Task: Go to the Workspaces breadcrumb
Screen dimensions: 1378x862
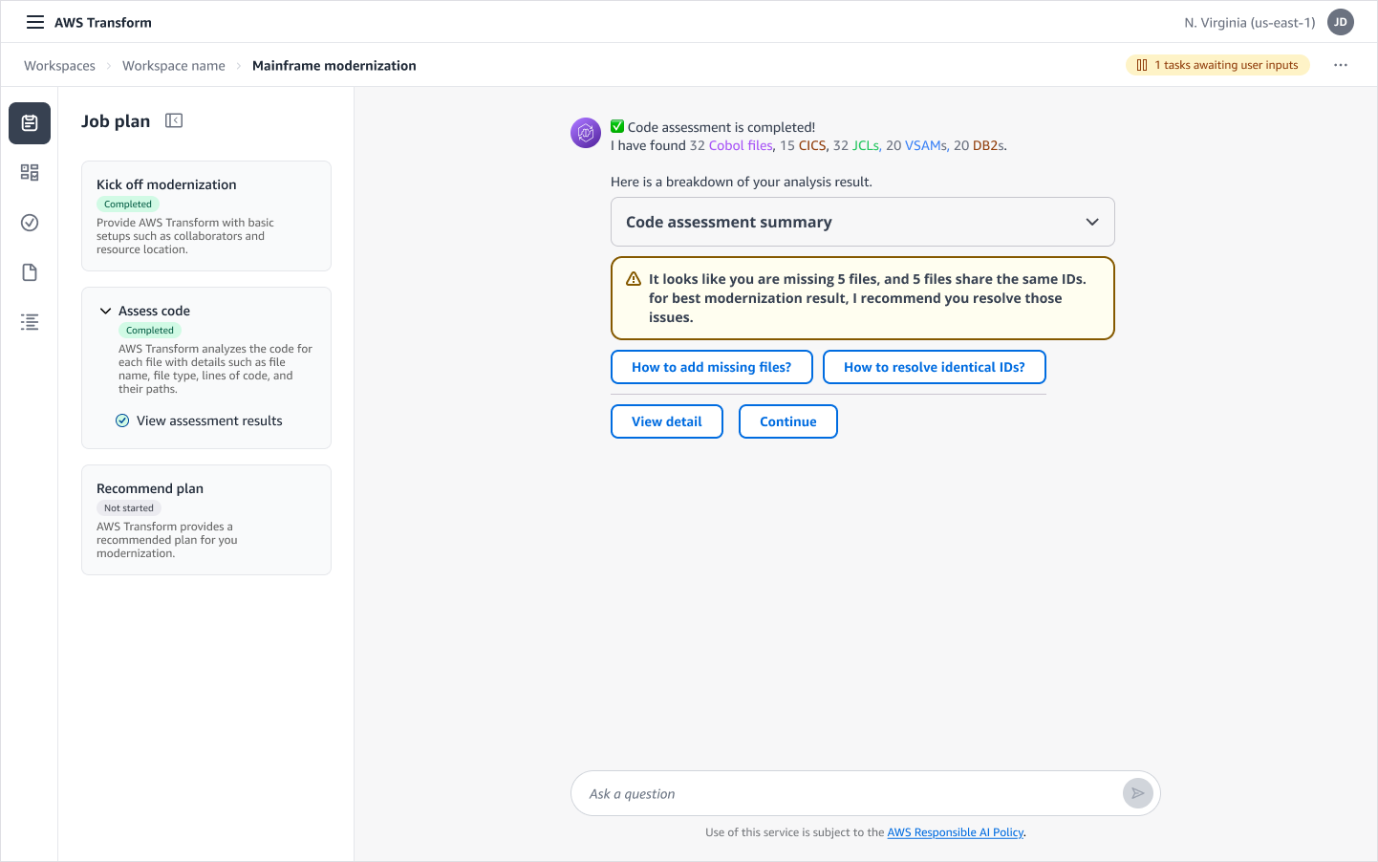Action: point(59,66)
